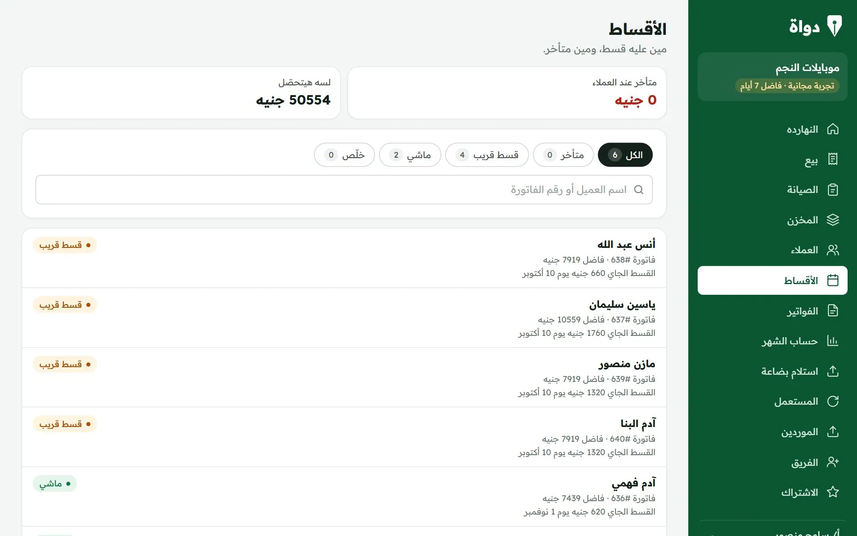Click the المخزن layers icon
The height and width of the screenshot is (536, 857).
coord(832,220)
